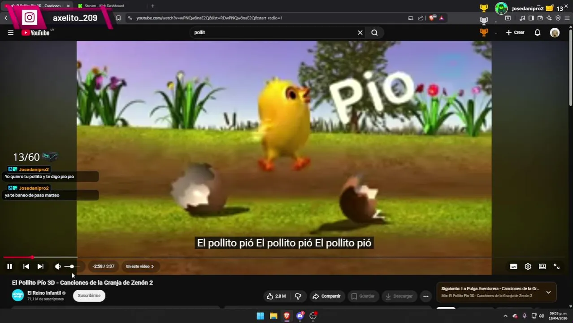Open the Windows Start menu
573x323 pixels.
click(260, 316)
